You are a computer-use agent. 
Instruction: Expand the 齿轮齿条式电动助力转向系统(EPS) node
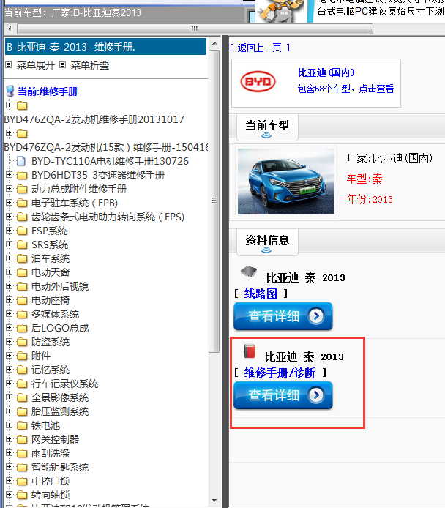click(9, 217)
